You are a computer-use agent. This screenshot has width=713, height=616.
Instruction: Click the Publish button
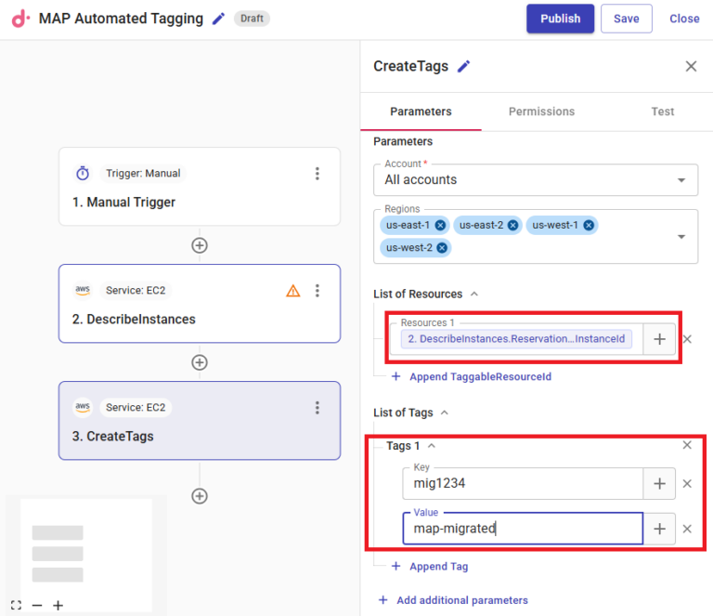click(560, 19)
